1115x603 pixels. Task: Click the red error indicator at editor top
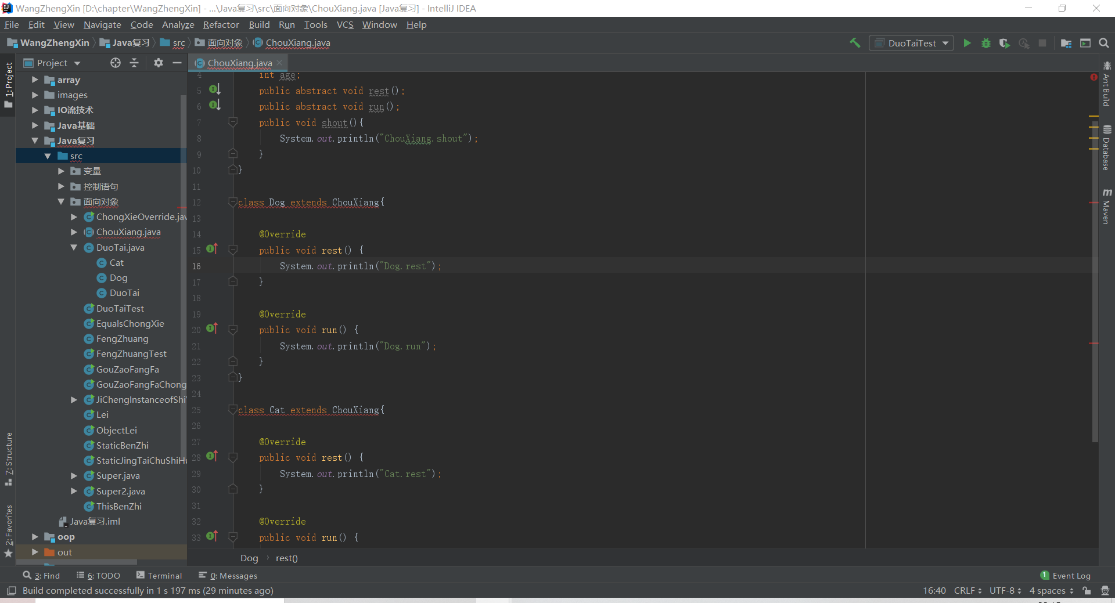point(1094,77)
